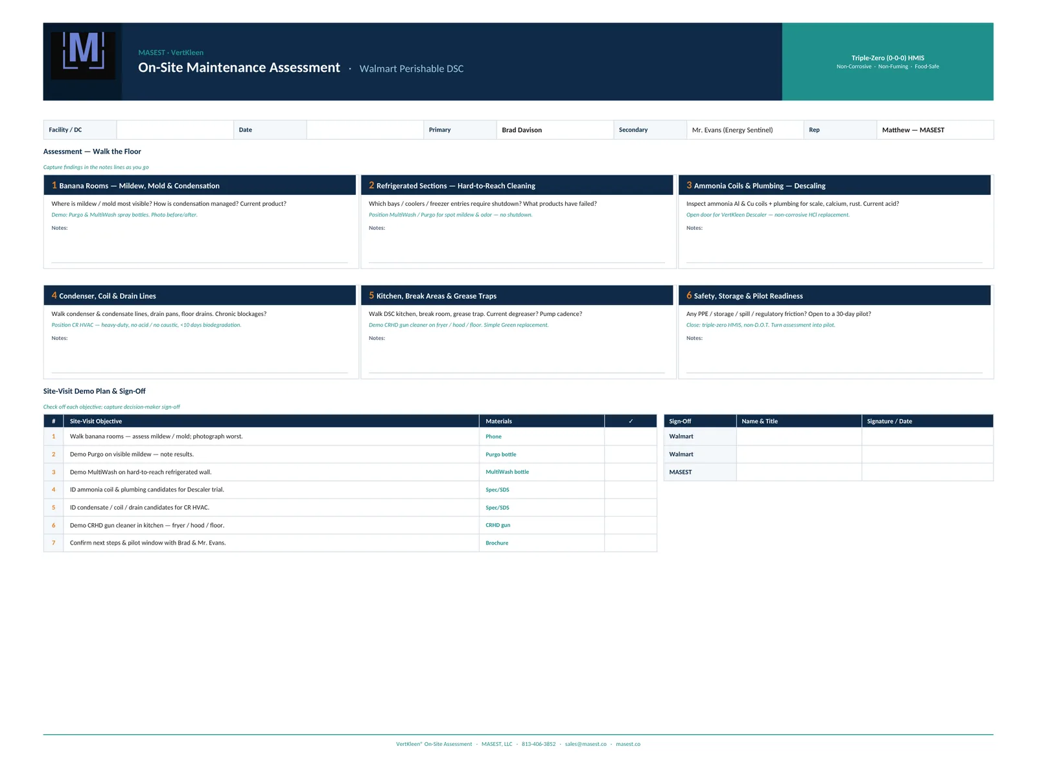
Task: Click the Safety, Storage & Pilot Readiness header
Action: (834, 295)
